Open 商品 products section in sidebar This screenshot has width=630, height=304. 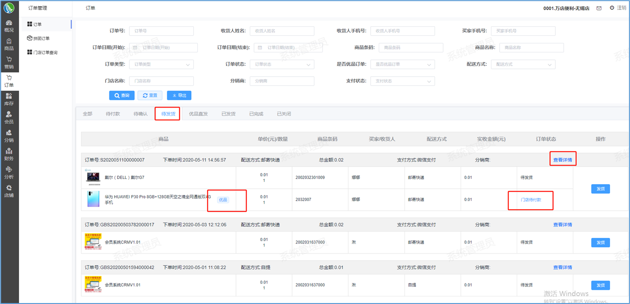coord(9,44)
